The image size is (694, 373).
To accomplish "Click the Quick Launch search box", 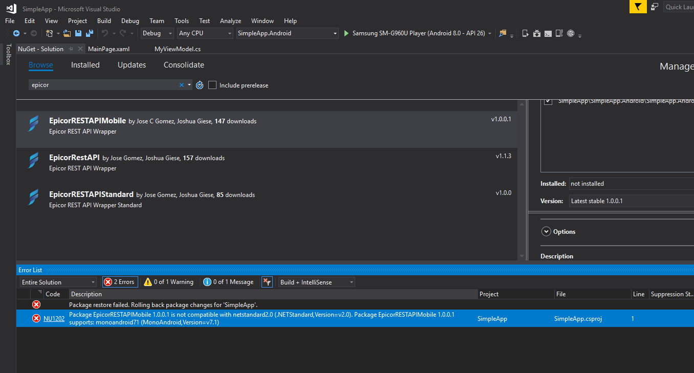I will point(679,7).
